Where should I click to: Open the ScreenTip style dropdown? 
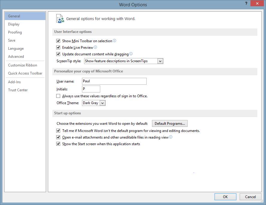point(161,61)
